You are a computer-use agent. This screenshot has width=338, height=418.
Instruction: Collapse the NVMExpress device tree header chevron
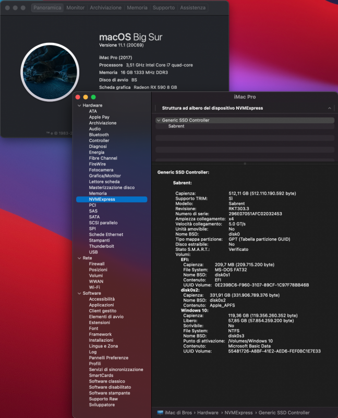pos(330,108)
